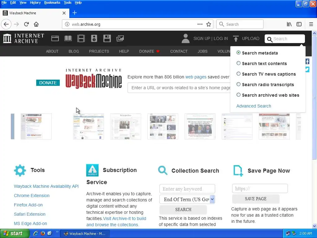This screenshot has height=238, width=317.
Task: Go back with the browser back arrow
Action: pos(6,24)
